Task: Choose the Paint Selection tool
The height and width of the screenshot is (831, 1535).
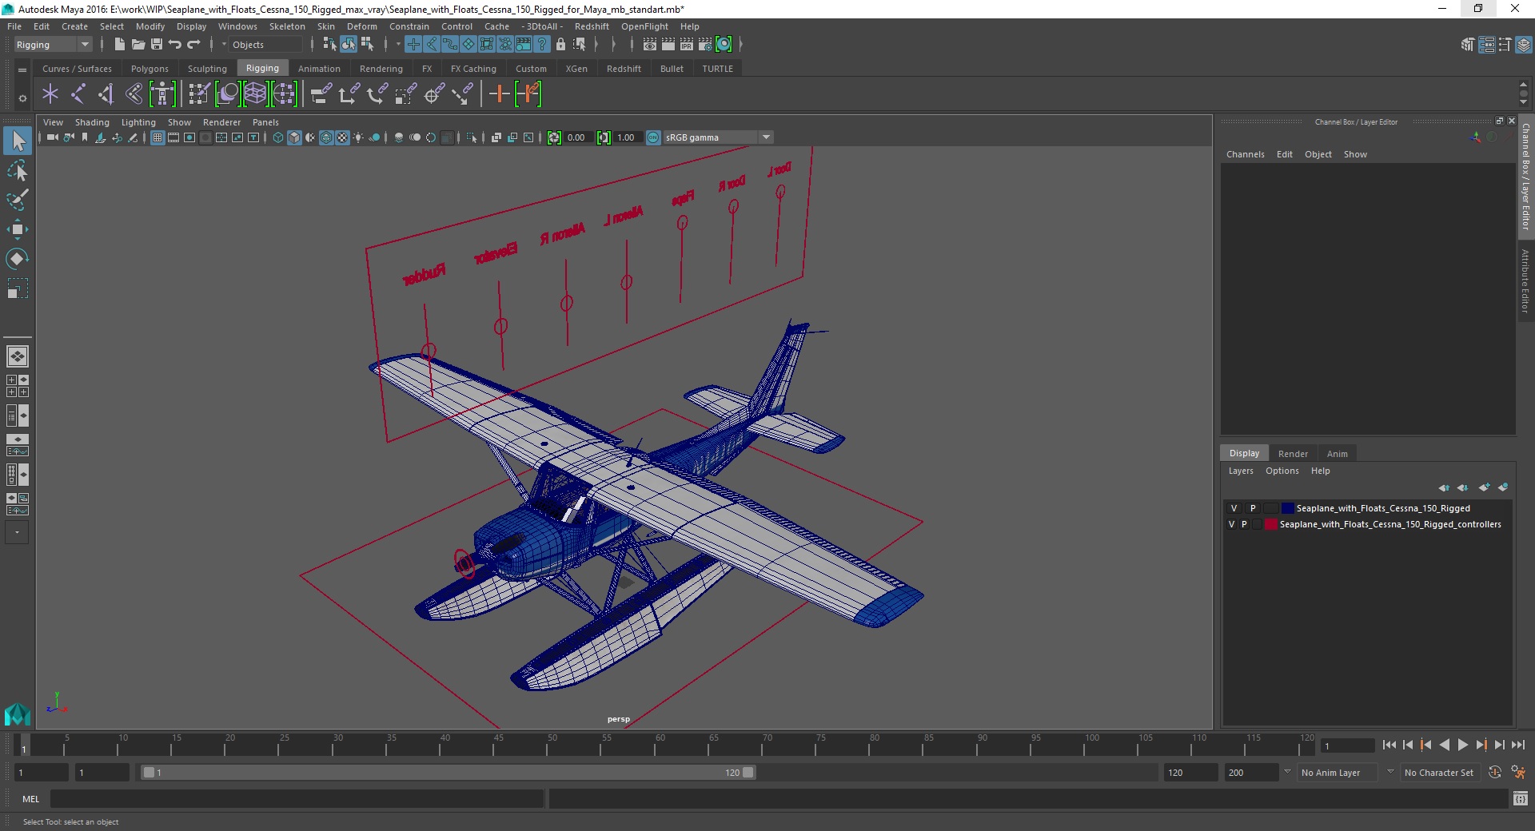Action: point(18,200)
